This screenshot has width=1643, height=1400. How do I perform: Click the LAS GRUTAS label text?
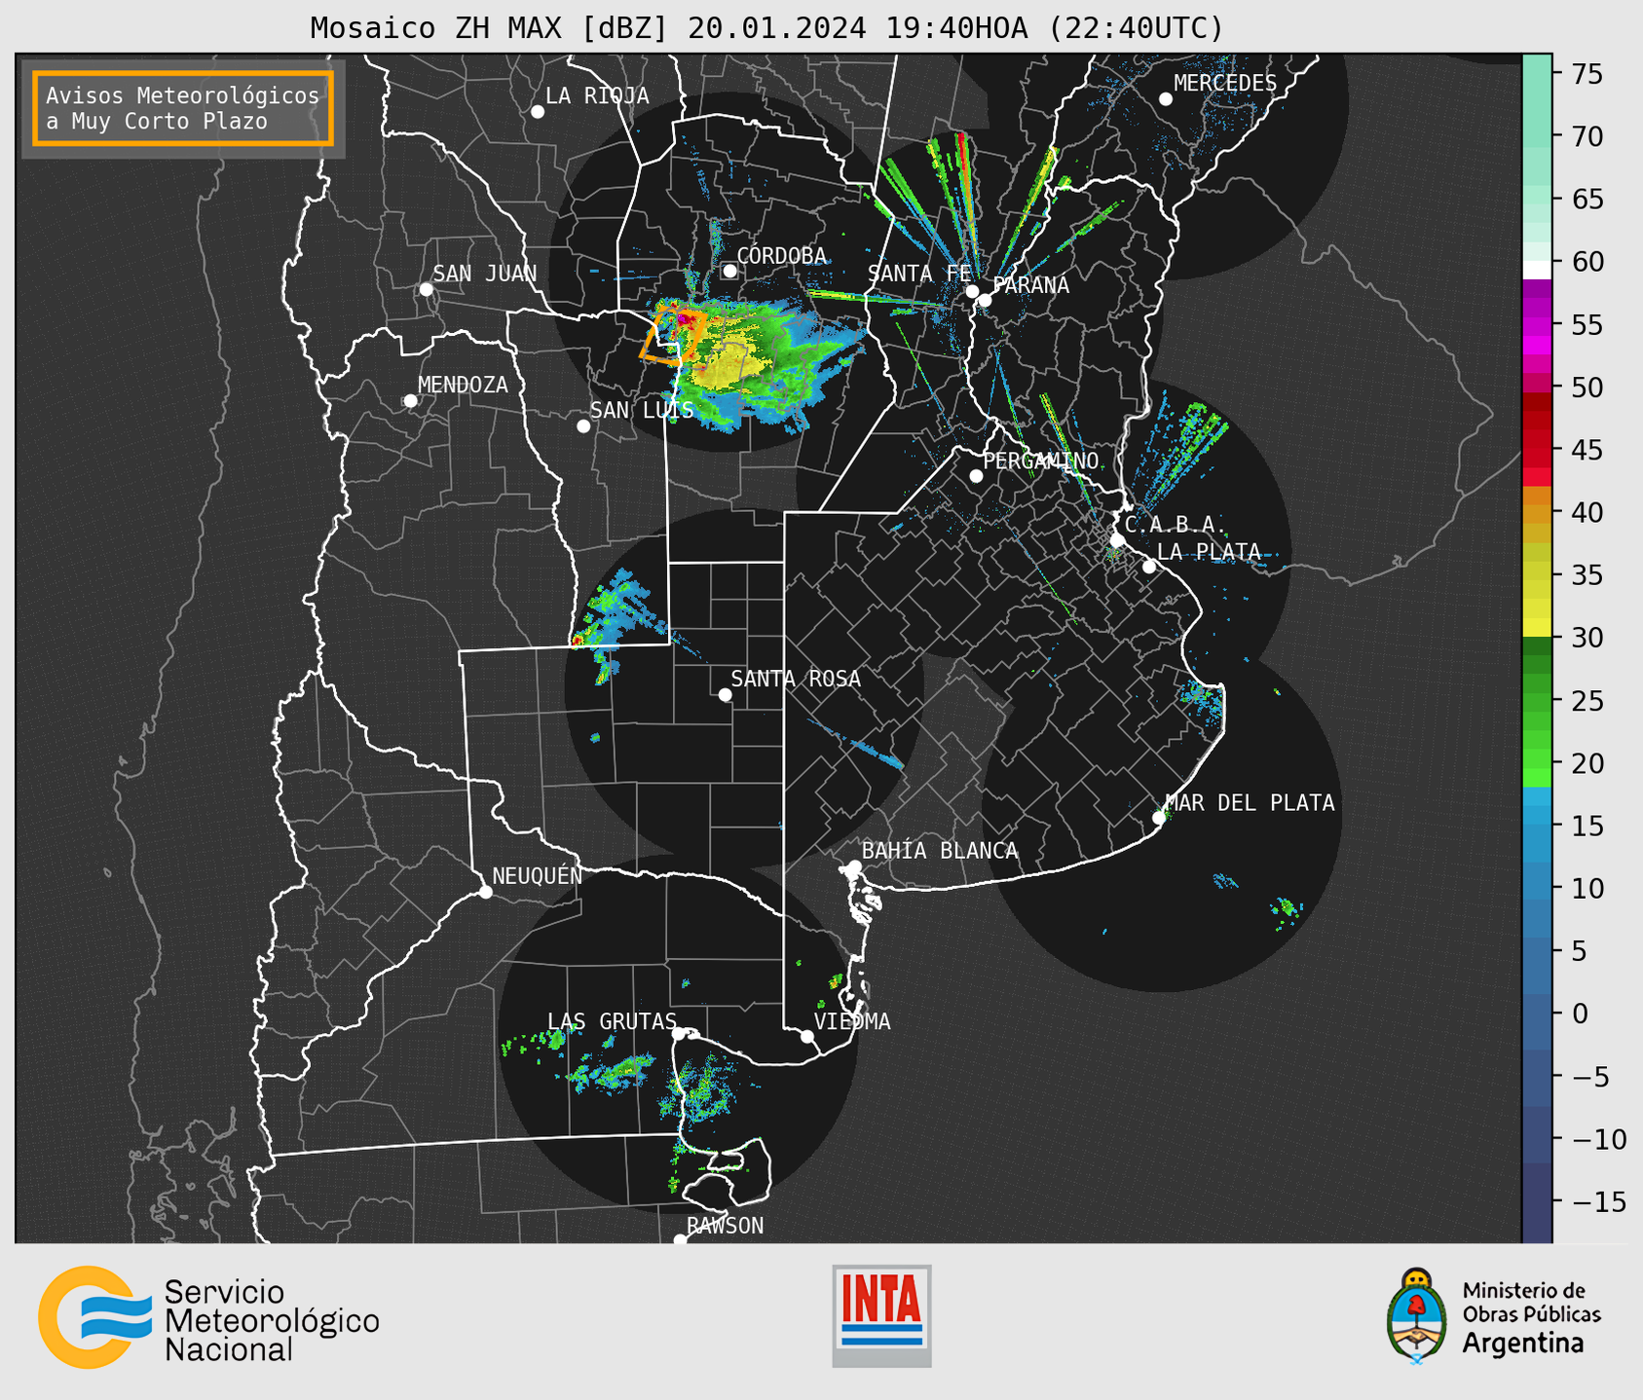click(612, 1021)
